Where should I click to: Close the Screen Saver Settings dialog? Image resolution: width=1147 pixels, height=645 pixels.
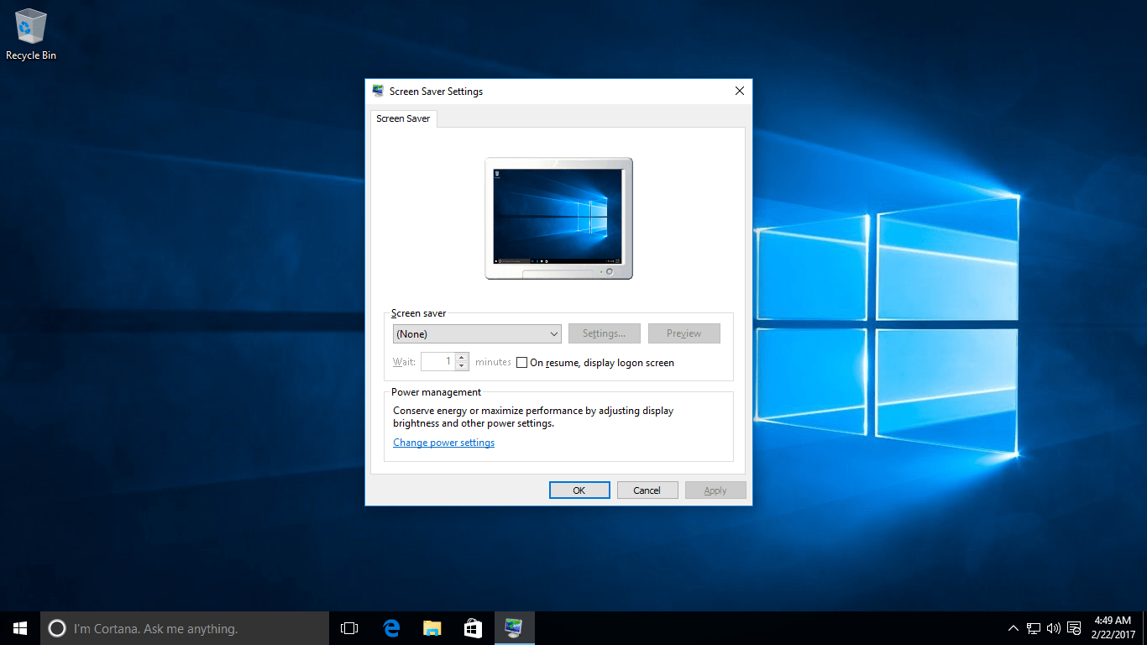[740, 91]
